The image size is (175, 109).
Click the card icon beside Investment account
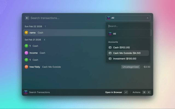(110, 59)
